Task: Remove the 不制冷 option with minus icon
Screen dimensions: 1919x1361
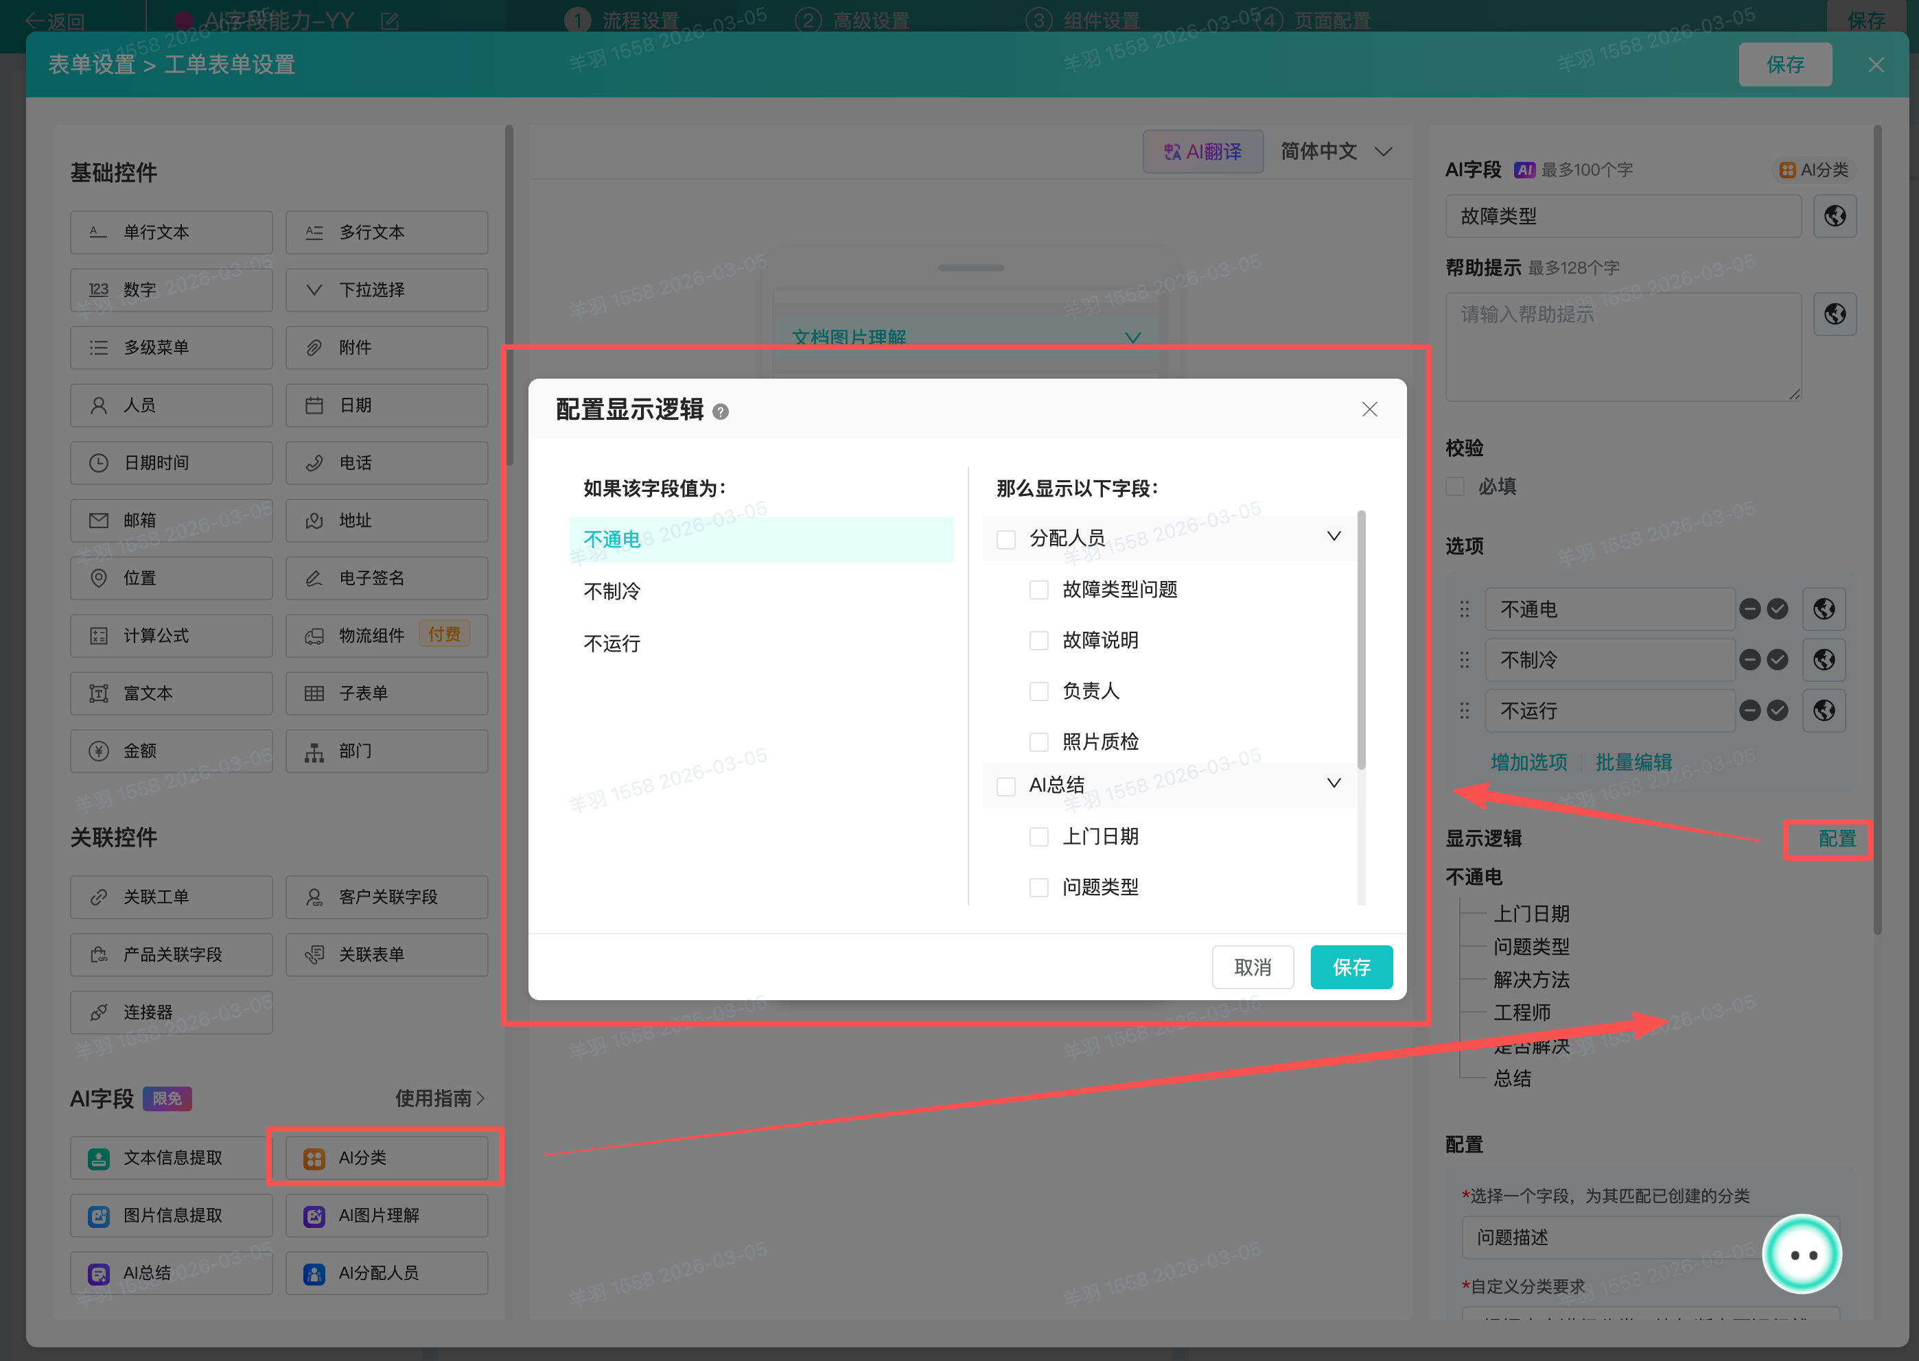Action: (1749, 661)
